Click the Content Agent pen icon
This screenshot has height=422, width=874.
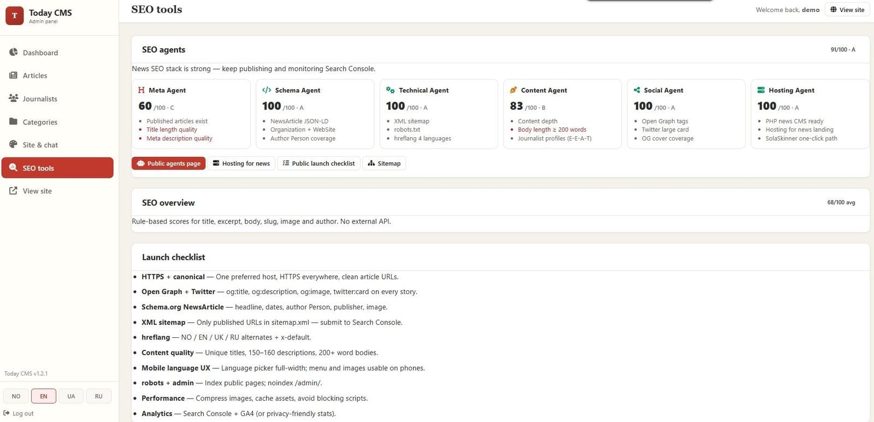click(513, 90)
